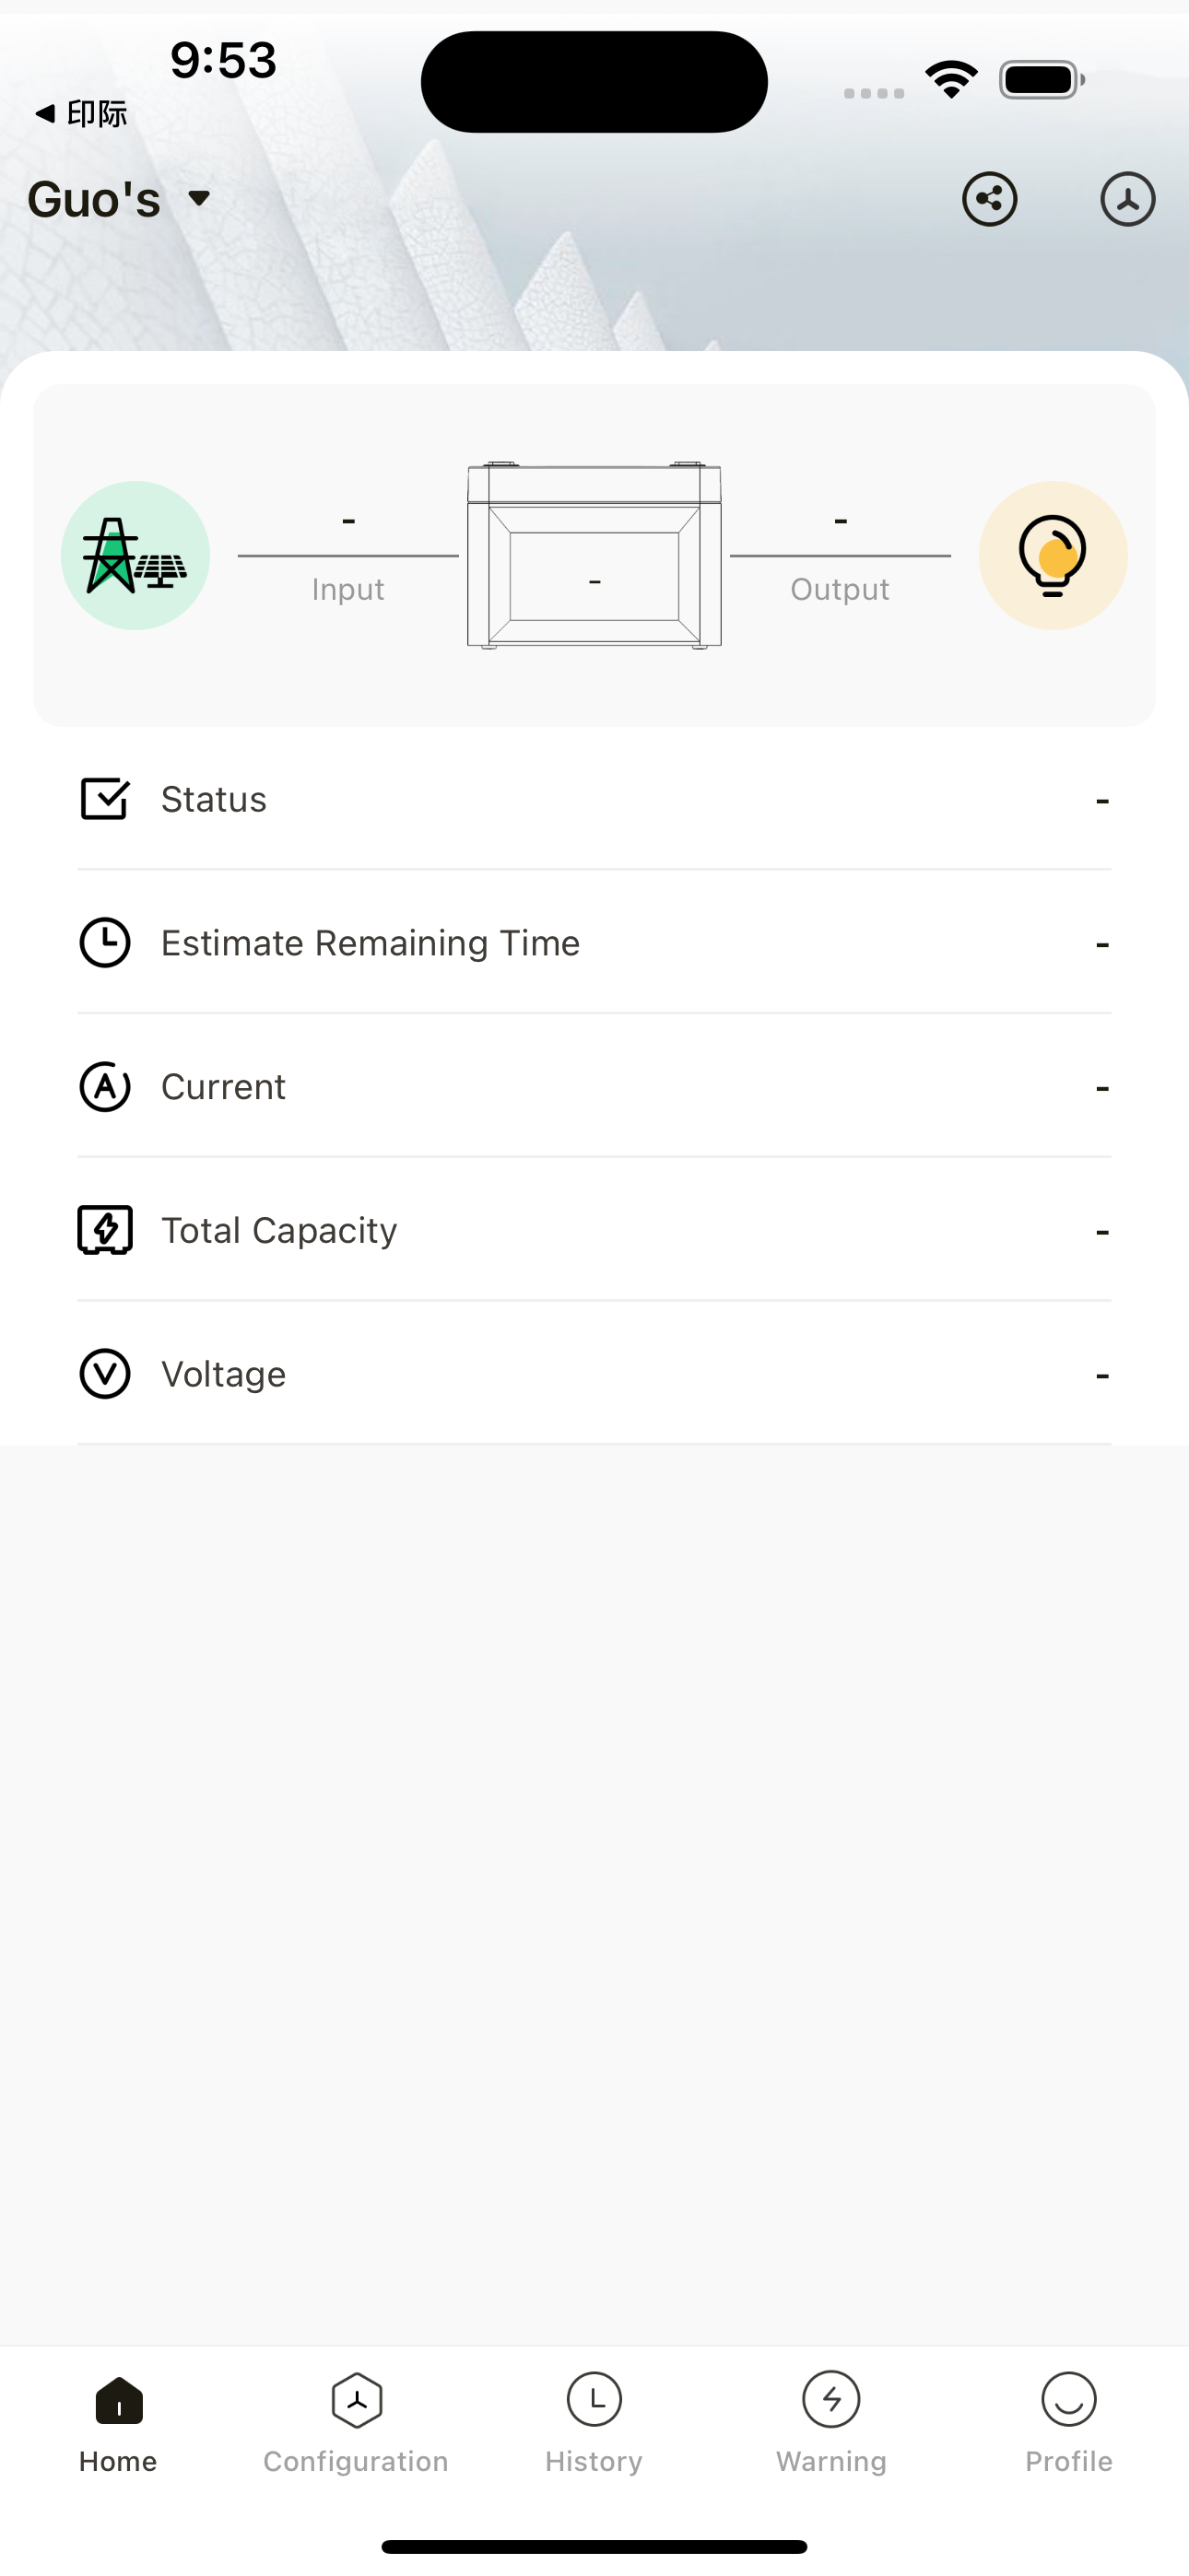This screenshot has width=1189, height=2576.
Task: Switch to the Configuration tab
Action: [357, 2424]
